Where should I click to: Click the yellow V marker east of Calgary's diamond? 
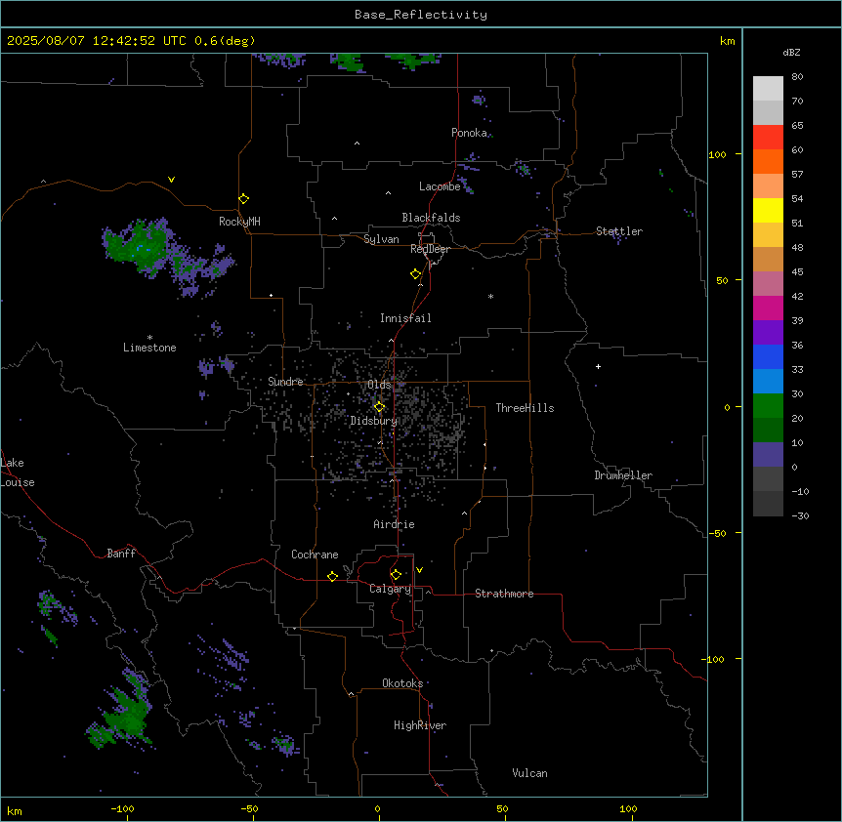point(419,570)
